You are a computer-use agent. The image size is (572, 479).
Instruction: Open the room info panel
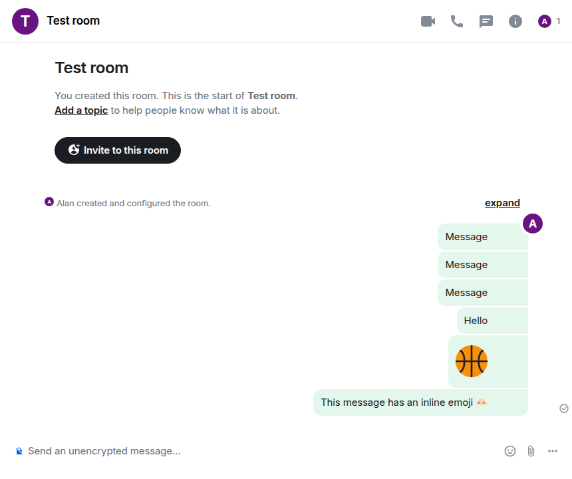pyautogui.click(x=515, y=21)
